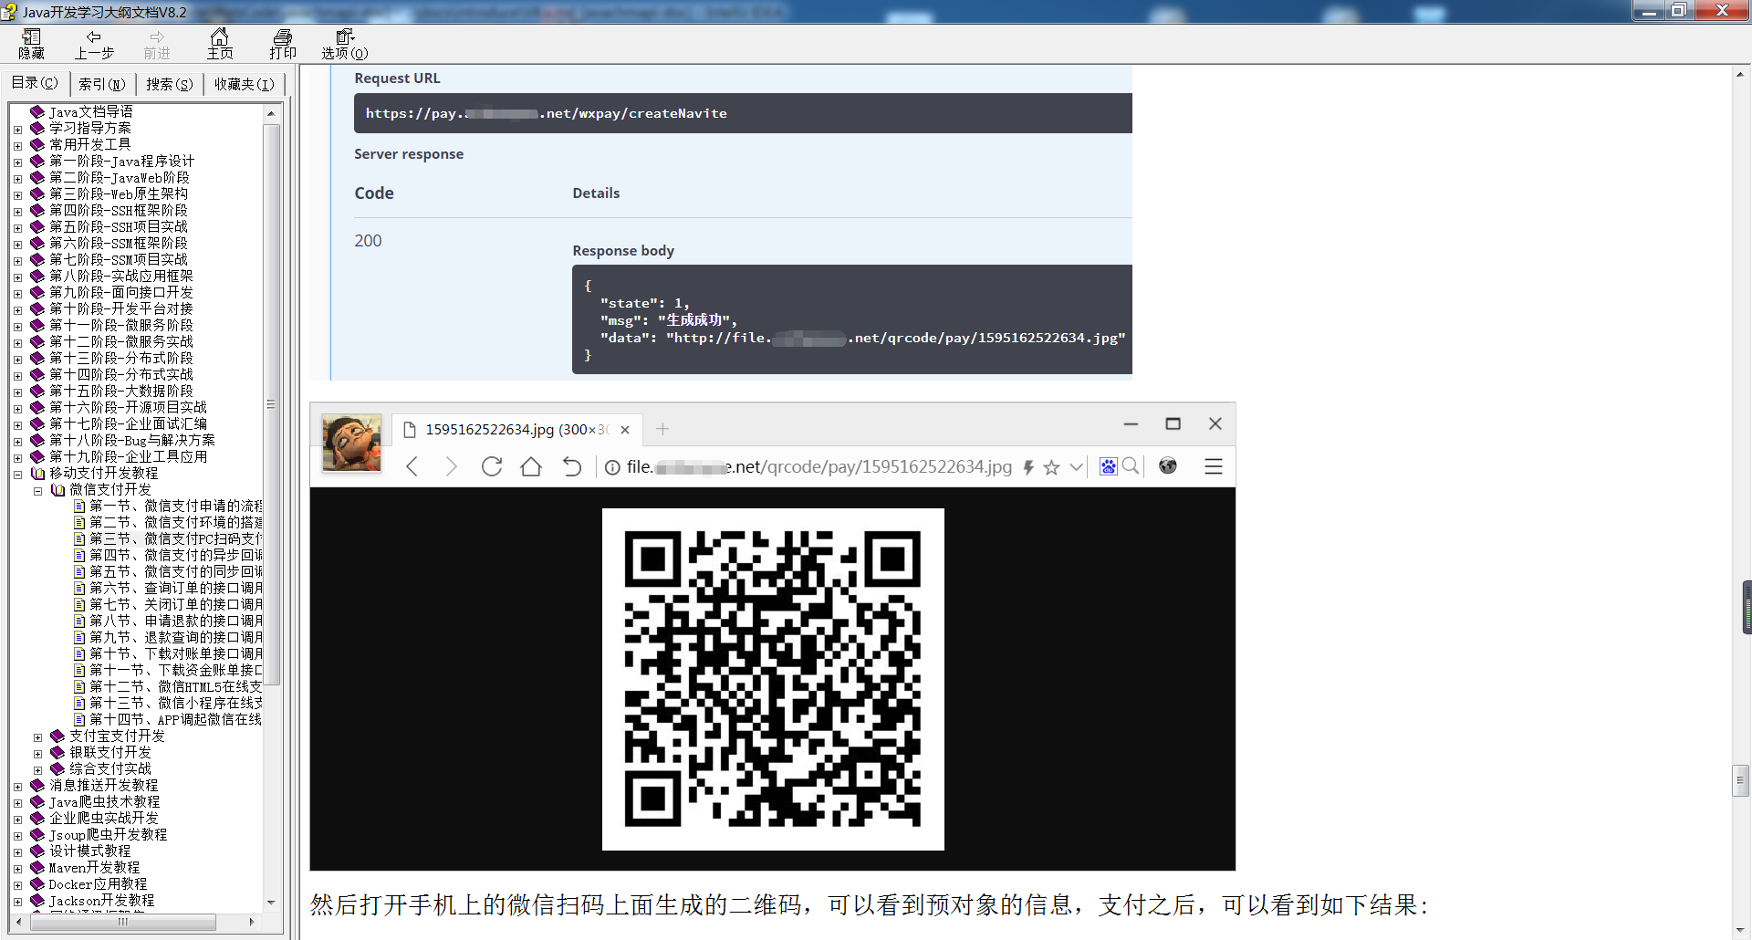Image resolution: width=1752 pixels, height=940 pixels.
Task: Click the 隐藏 (Hide) toolbar icon
Action: point(31,44)
